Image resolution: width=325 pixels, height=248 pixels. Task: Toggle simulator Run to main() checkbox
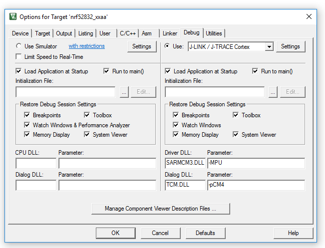(x=106, y=71)
